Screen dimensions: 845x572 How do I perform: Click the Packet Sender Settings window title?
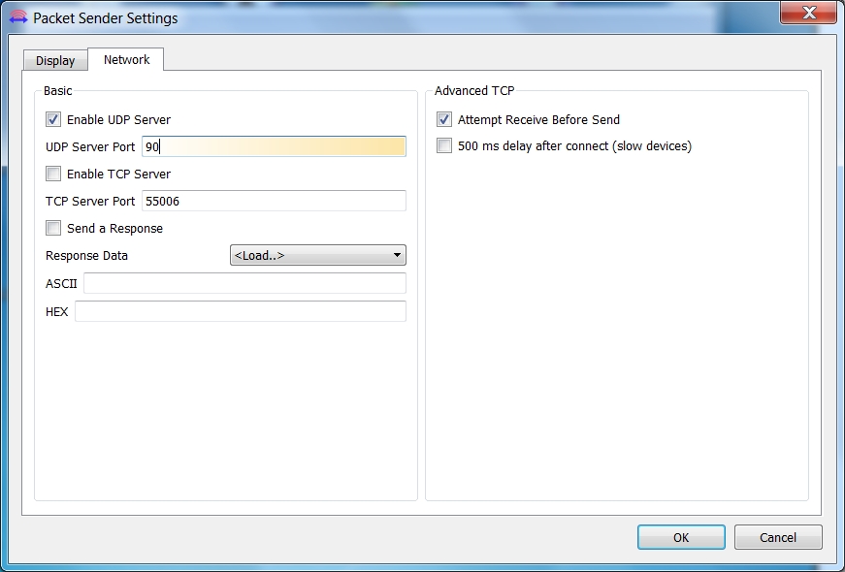coord(106,18)
